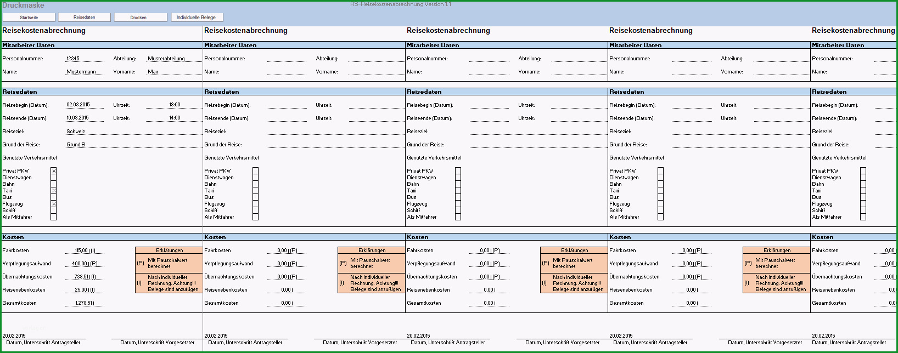
Task: Click RS-Reisekostenabrechnung Version 1.1 header text
Action: [401, 4]
